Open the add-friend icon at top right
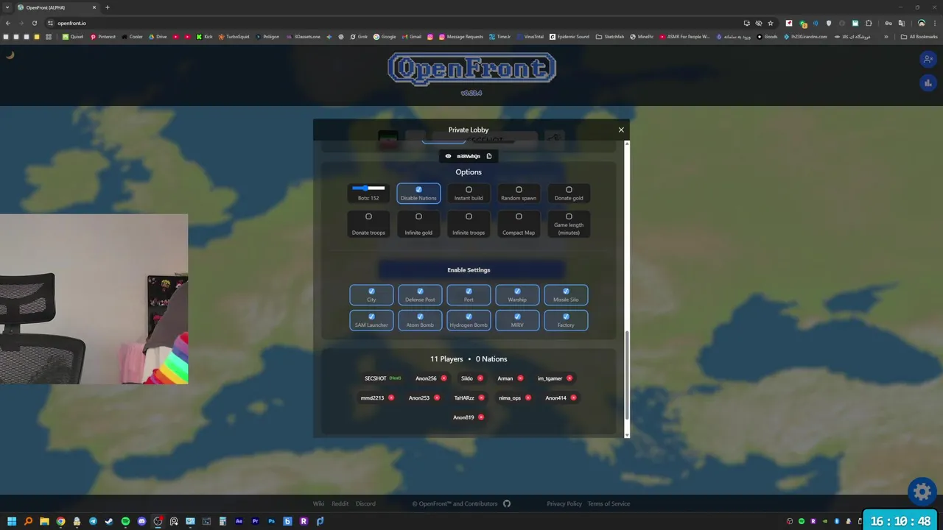 (x=928, y=59)
